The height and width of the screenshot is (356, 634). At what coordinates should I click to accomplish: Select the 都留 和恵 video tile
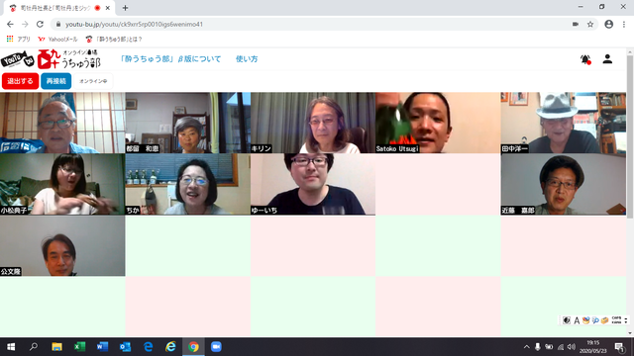click(x=187, y=123)
